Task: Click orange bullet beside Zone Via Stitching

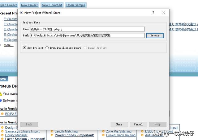Action: [103, 131]
